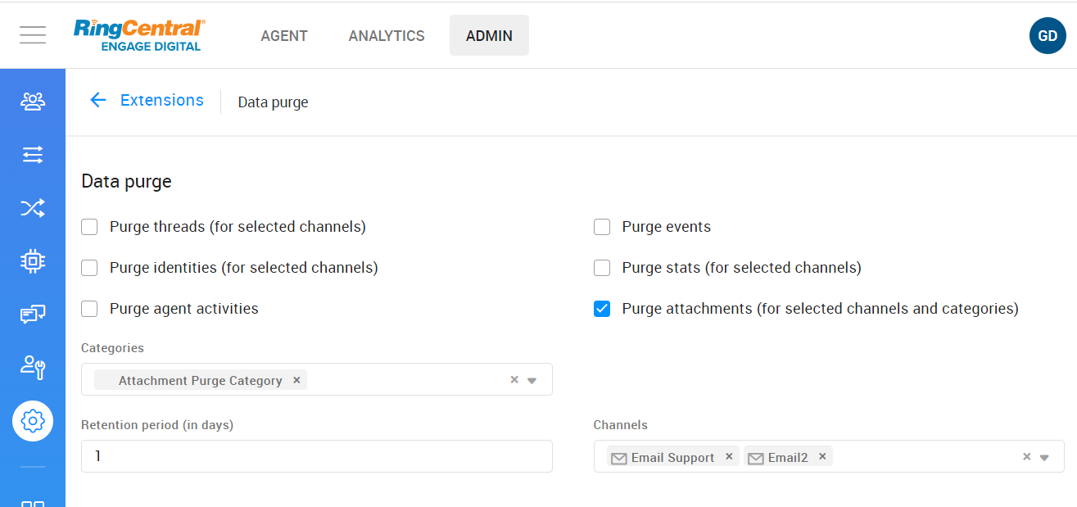Expand the Categories dropdown arrow
The height and width of the screenshot is (507, 1077).
(532, 380)
